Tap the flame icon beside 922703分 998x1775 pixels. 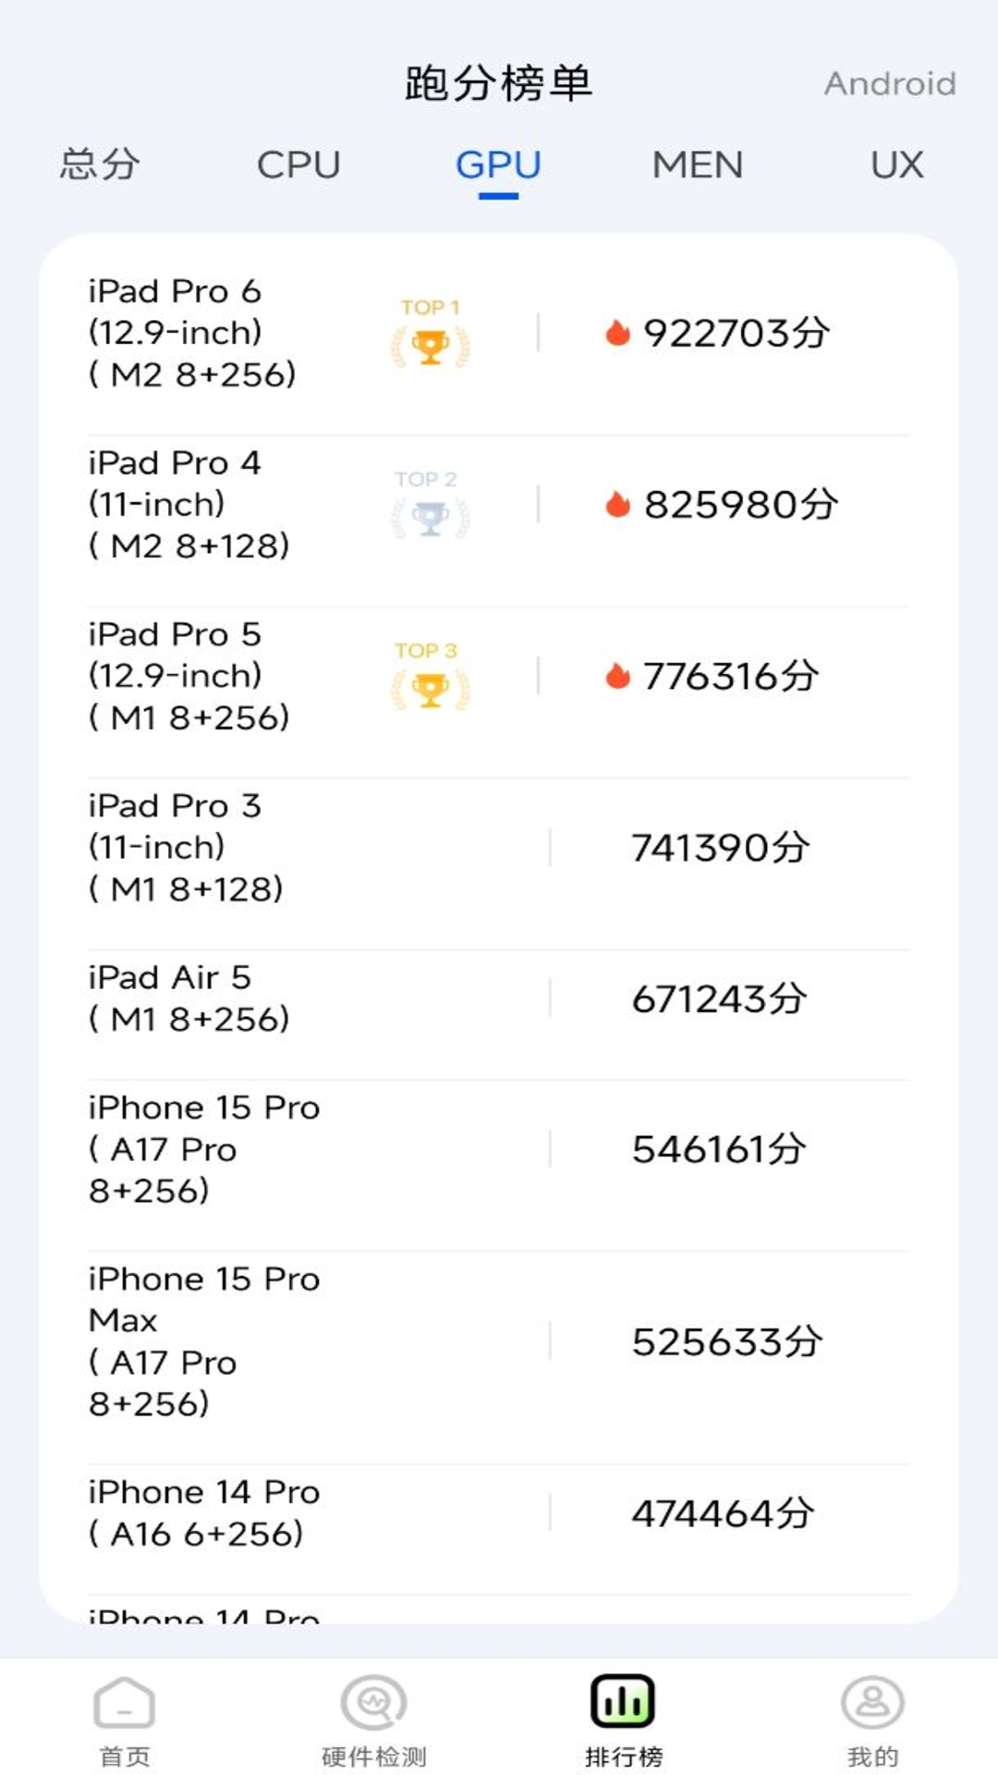(617, 333)
